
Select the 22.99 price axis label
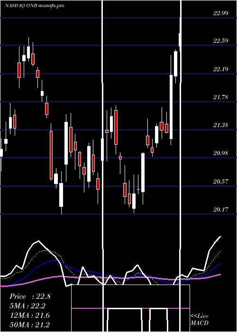(221, 13)
